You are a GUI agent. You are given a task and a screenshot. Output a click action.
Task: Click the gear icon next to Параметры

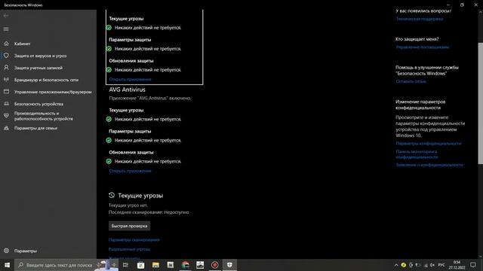6,251
